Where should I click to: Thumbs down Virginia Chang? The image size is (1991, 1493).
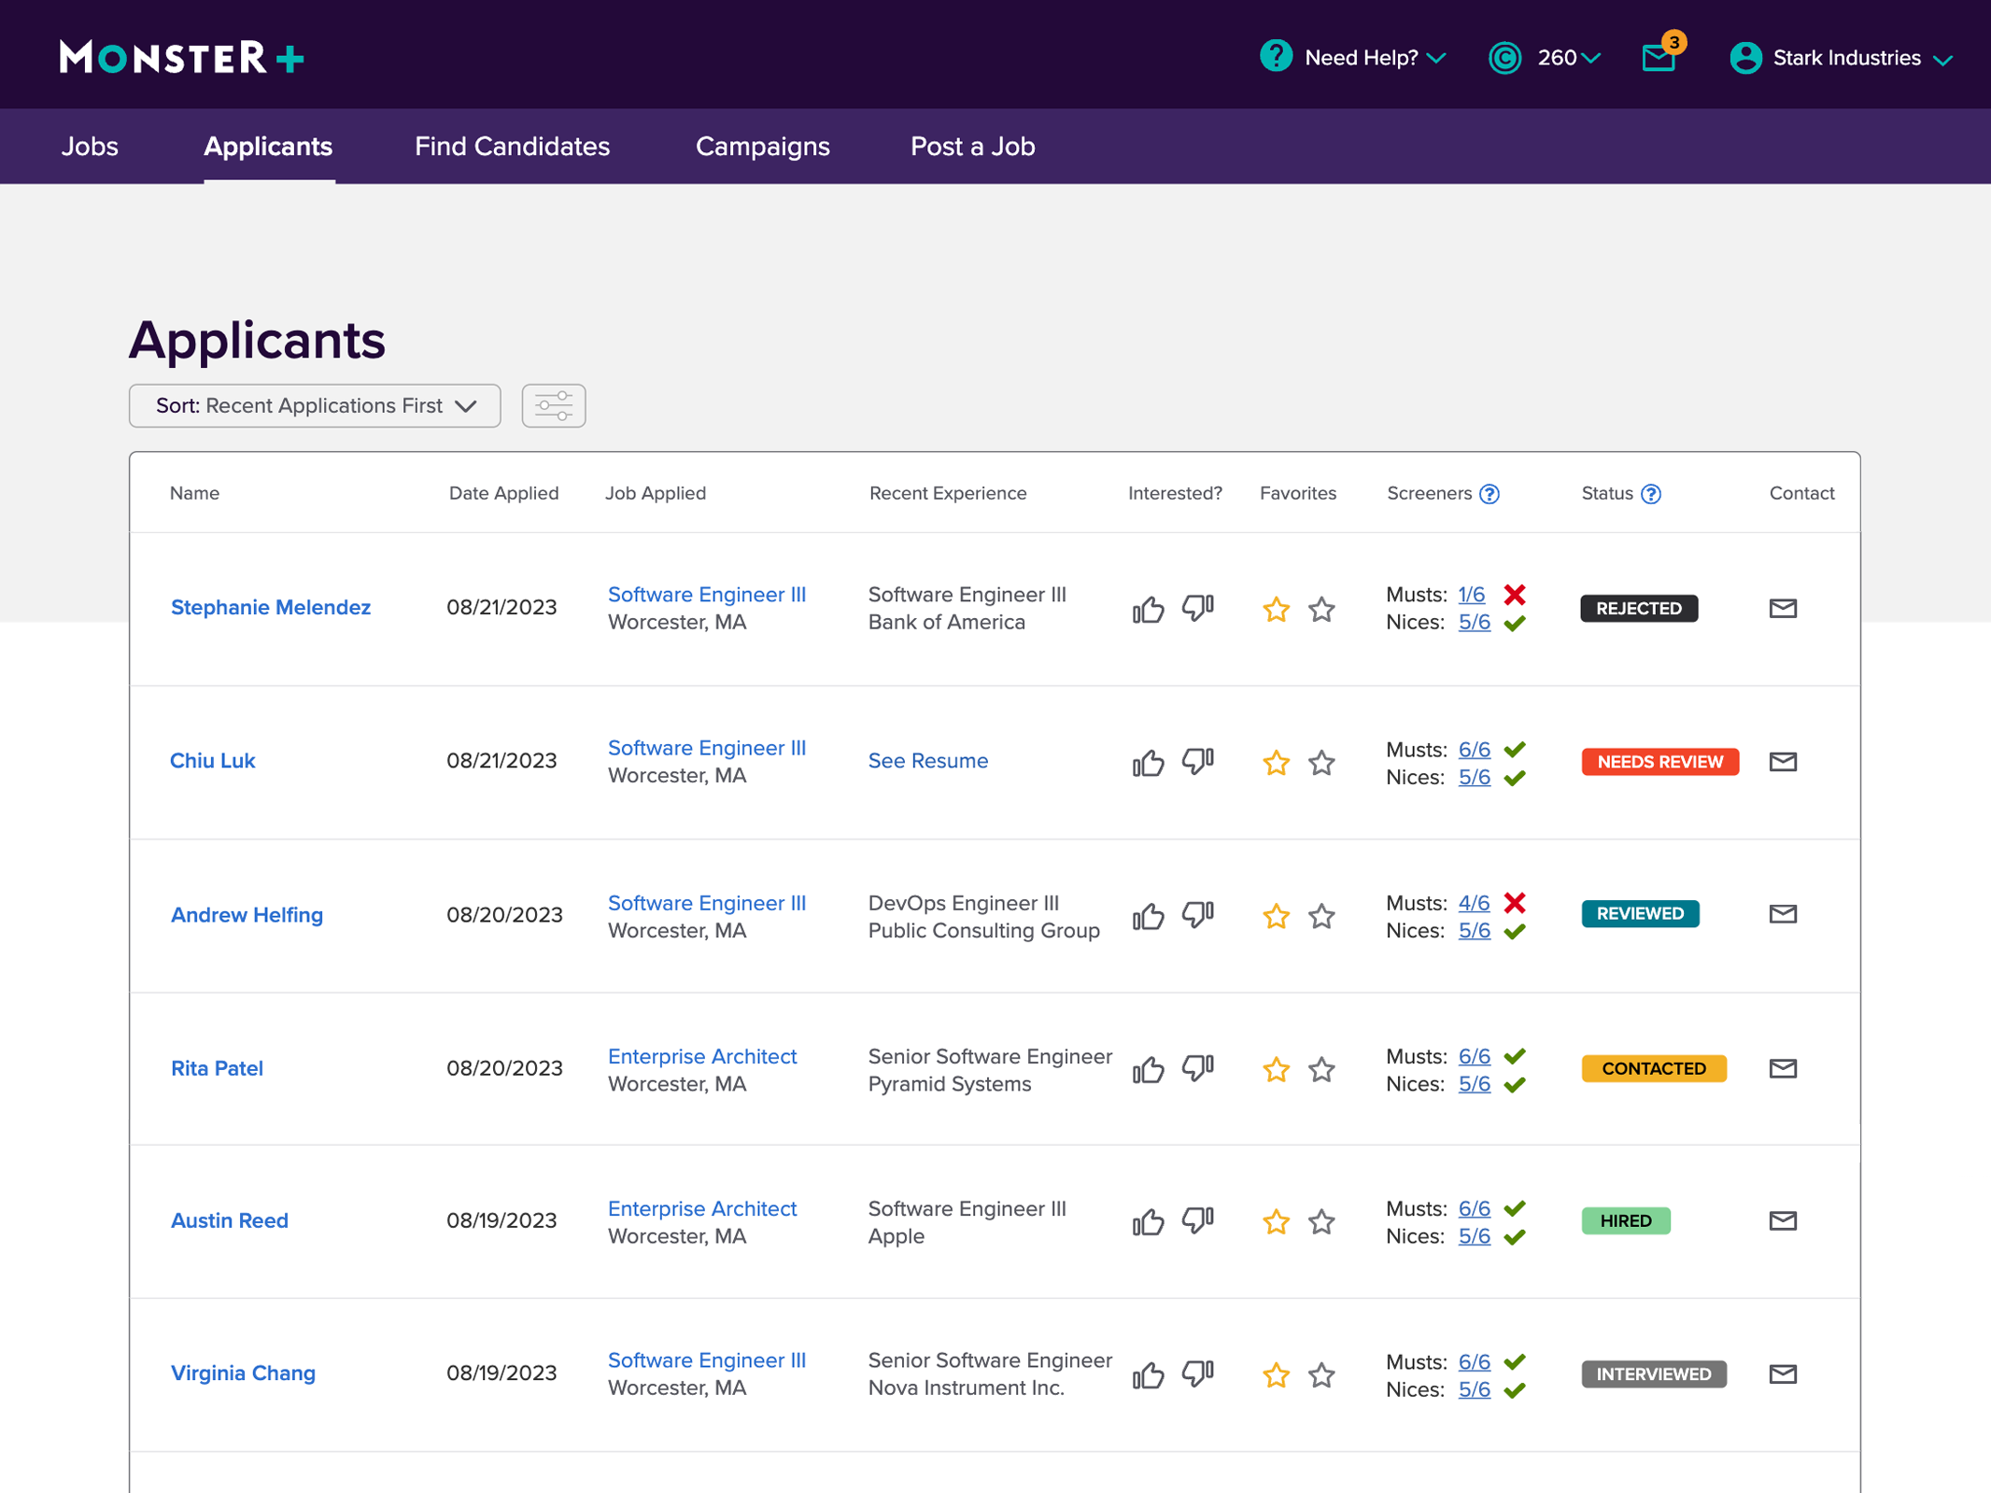(x=1198, y=1374)
